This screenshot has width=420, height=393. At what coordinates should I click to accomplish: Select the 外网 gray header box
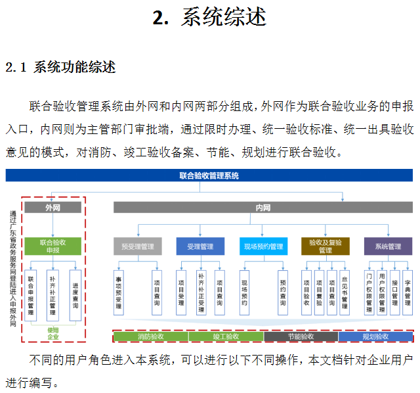53,208
